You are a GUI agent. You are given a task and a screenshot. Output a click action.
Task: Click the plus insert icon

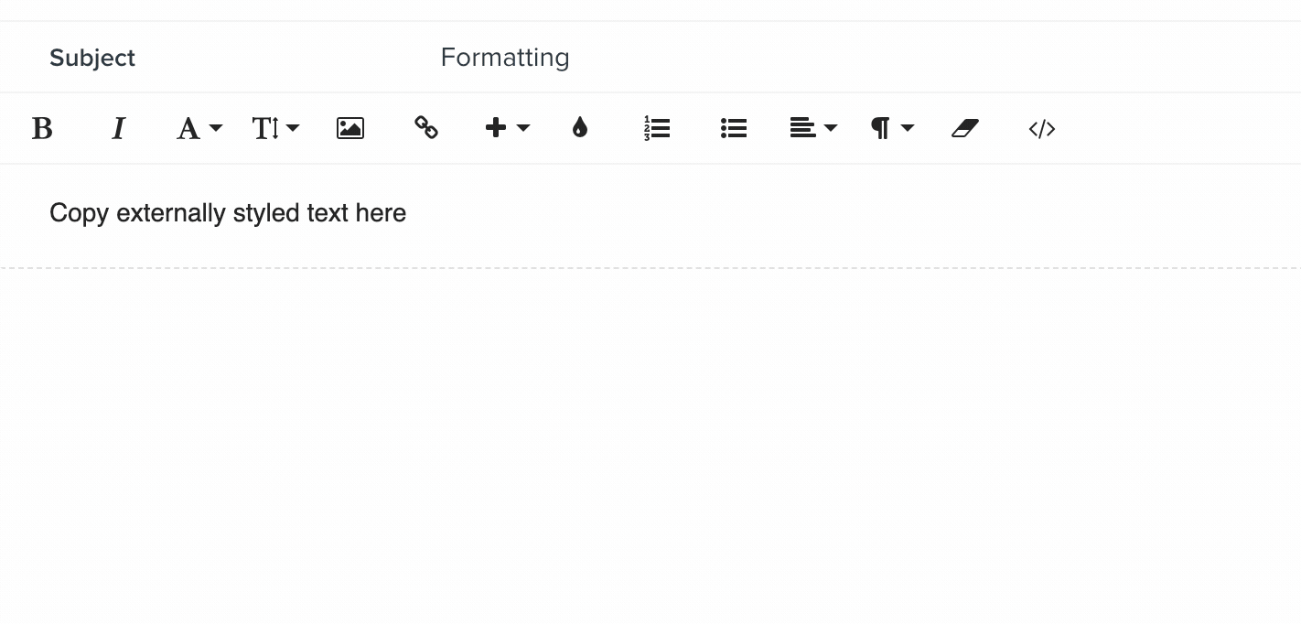[x=496, y=128]
